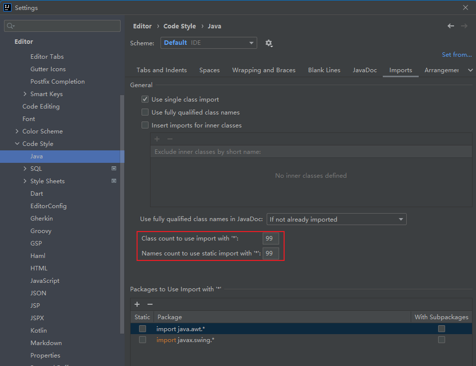Click the Set from... link
476x366 pixels.
(x=457, y=55)
